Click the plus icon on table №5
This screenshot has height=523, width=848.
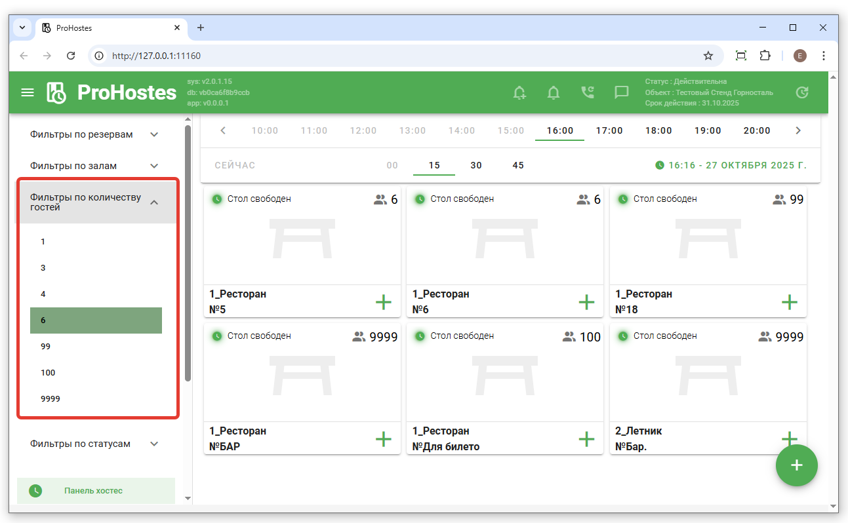pos(383,301)
